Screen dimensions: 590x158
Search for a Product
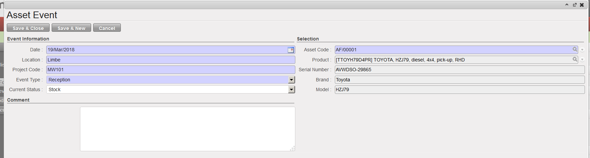[x=575, y=59]
